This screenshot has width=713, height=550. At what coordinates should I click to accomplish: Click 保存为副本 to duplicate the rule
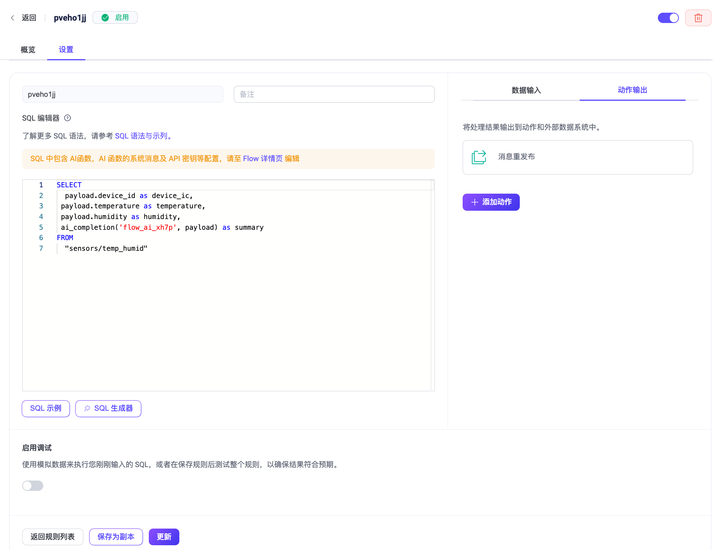point(116,537)
